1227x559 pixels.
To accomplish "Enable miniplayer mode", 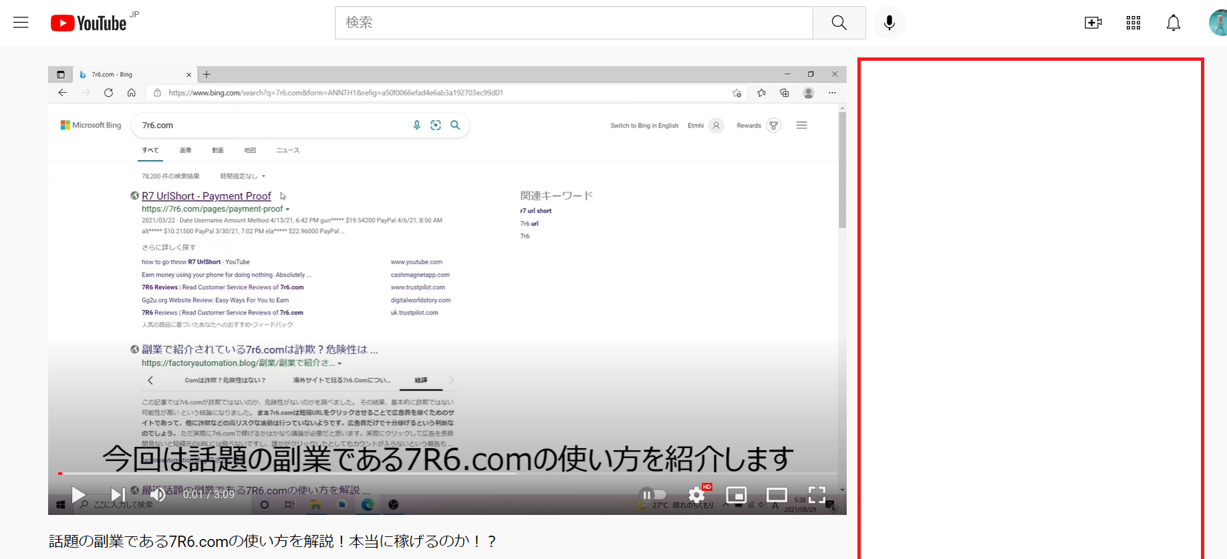I will (736, 495).
